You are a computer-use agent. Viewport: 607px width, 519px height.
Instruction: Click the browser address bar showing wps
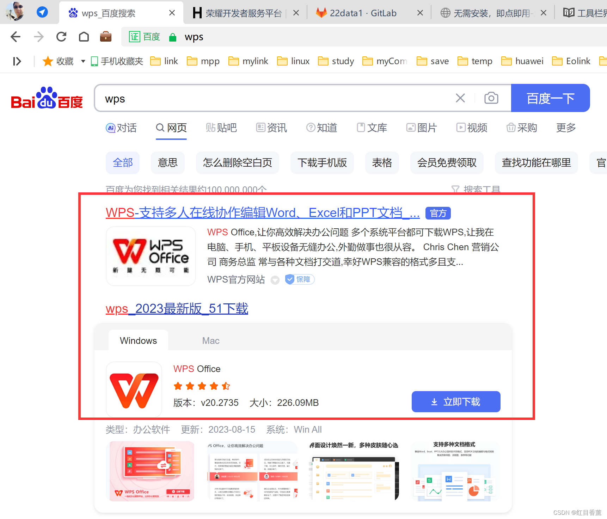pos(364,37)
